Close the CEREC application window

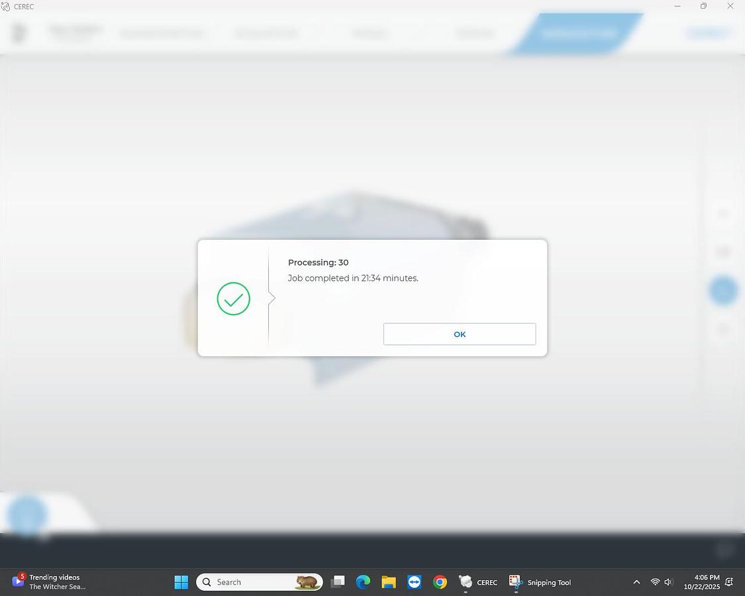point(730,7)
